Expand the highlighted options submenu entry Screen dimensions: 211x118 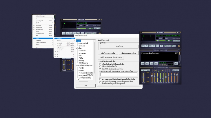pos(43,38)
